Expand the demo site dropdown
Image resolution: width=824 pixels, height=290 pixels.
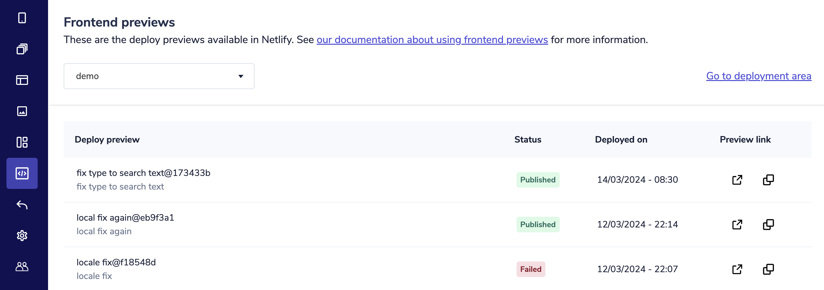pos(159,76)
